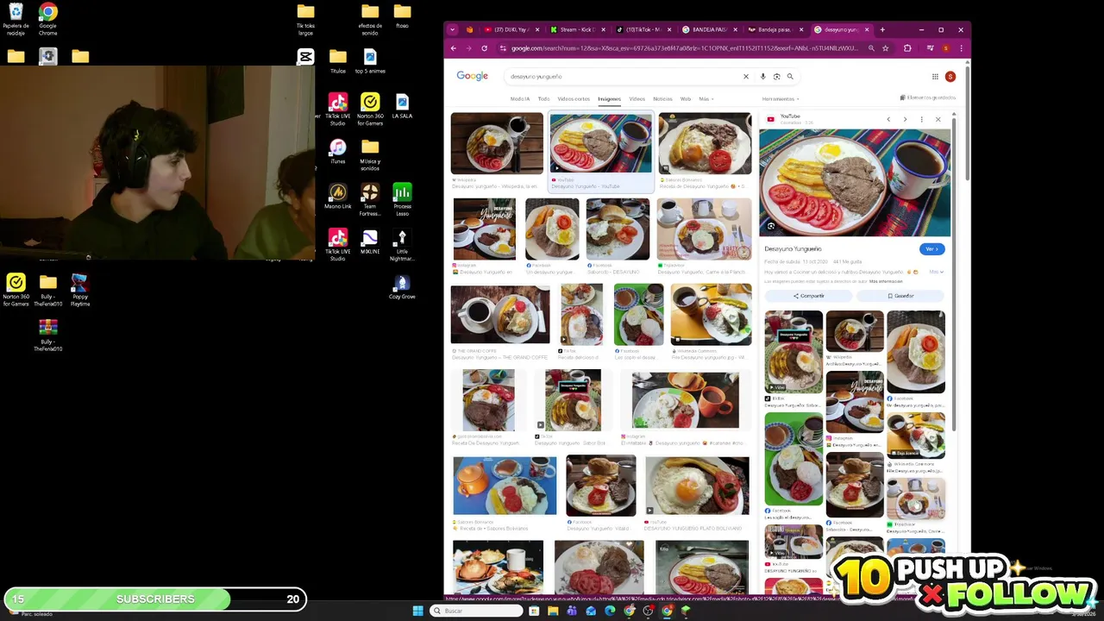Open Chrome tab search dropdown arrow
Viewport: 1104px width, 621px height.
pos(453,29)
